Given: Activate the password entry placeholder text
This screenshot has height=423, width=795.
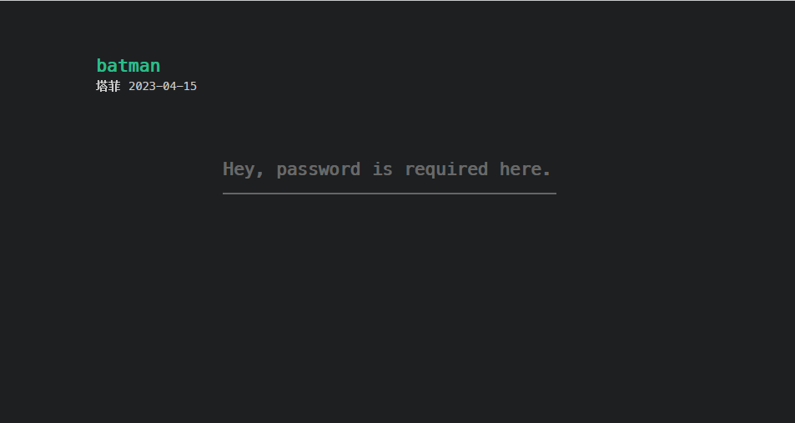Looking at the screenshot, I should 387,169.
